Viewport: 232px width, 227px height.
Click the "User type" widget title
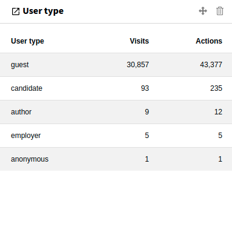coord(43,11)
